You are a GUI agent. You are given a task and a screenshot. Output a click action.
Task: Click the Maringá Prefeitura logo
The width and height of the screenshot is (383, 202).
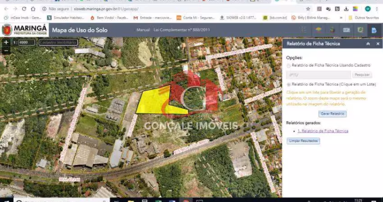(24, 30)
